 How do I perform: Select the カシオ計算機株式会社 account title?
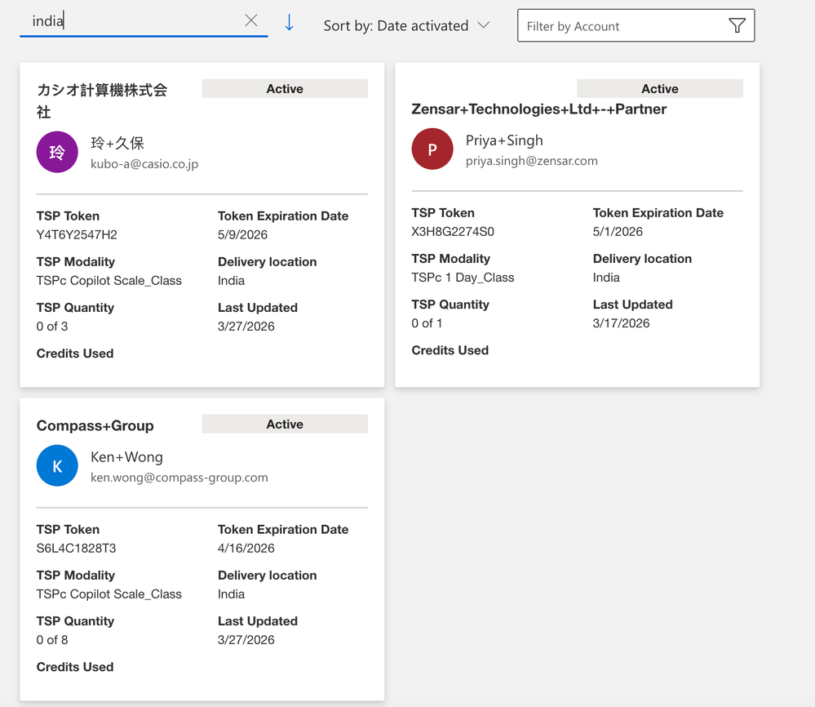pyautogui.click(x=102, y=101)
